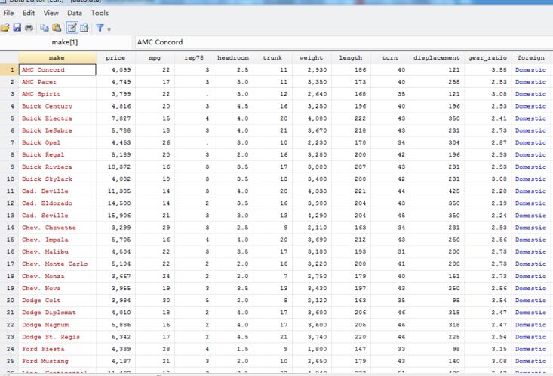
Task: Select the price column header
Action: (115, 57)
